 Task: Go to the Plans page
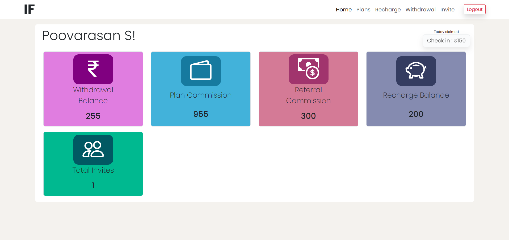tap(363, 10)
